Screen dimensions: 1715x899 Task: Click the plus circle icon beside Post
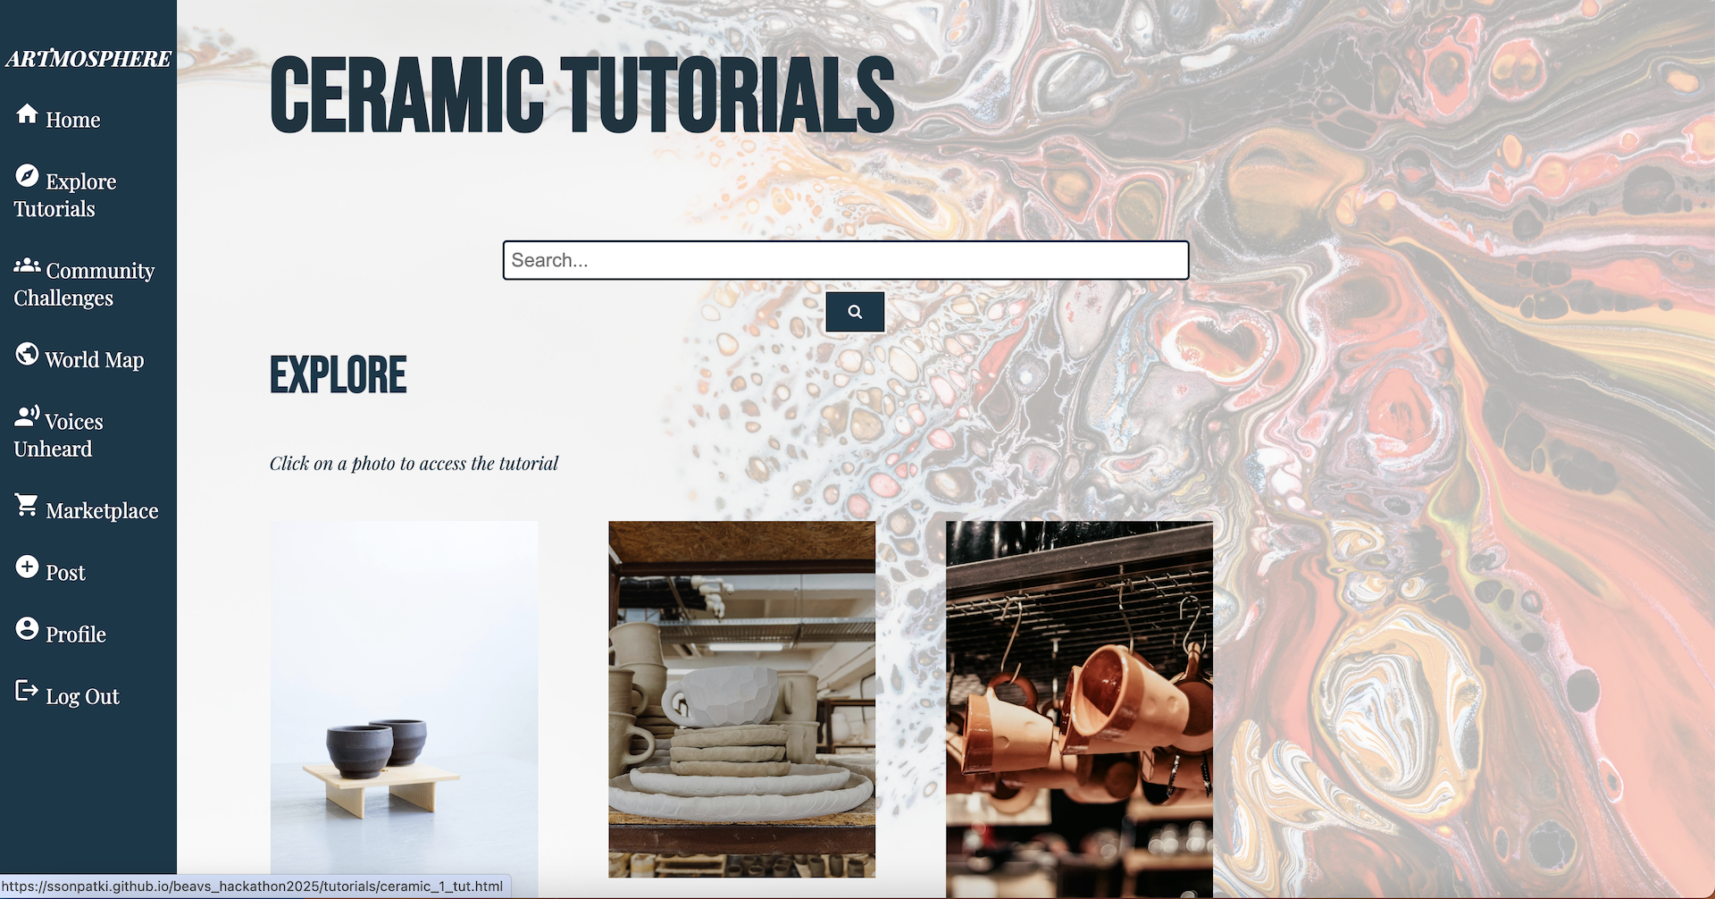pos(27,567)
